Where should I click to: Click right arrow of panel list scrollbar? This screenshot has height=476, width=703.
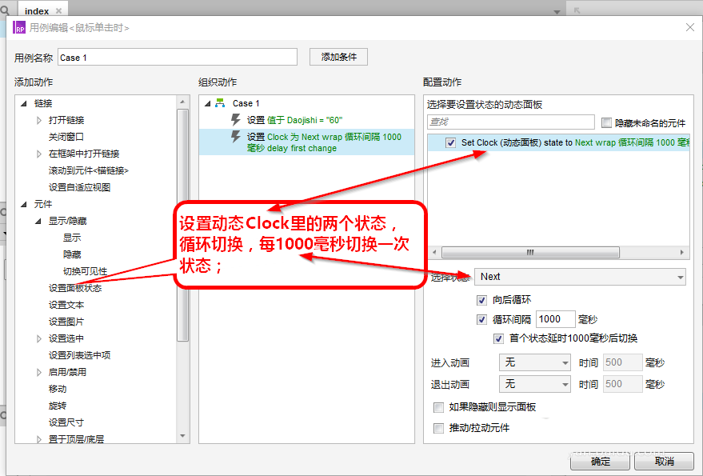682,253
